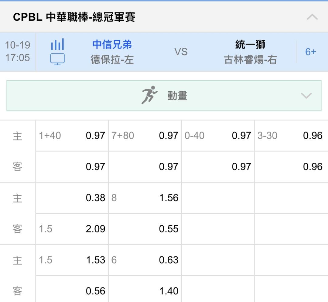Select home total 6 at 0.63
The width and height of the screenshot is (328, 302).
pos(145,260)
